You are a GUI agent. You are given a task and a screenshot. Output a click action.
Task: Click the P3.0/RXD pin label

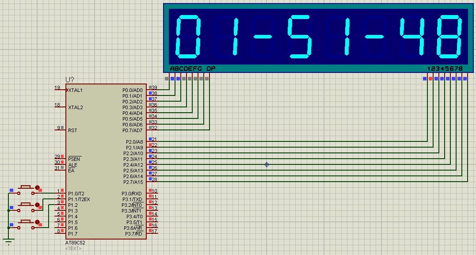point(132,194)
